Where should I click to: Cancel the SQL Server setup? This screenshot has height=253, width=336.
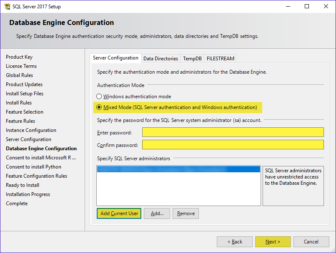pyautogui.click(x=311, y=242)
